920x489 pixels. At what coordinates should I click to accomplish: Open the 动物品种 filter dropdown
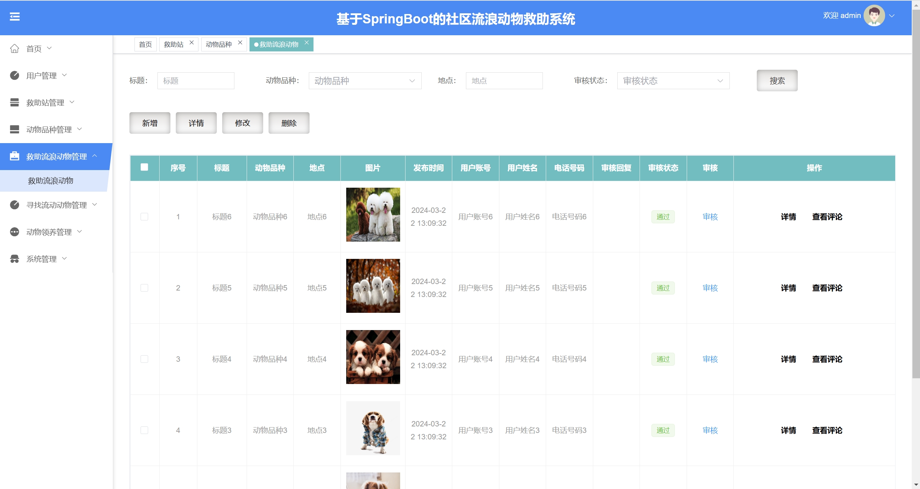click(365, 81)
